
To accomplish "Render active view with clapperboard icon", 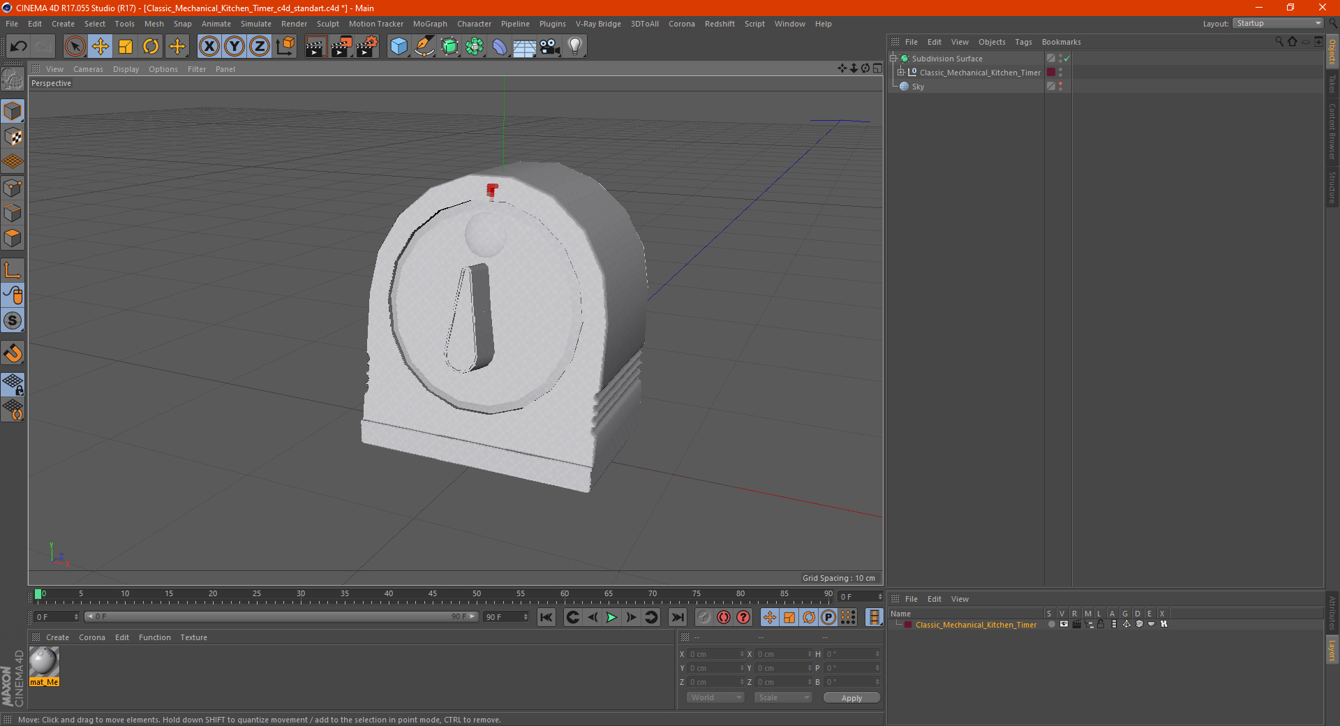I will click(x=315, y=47).
